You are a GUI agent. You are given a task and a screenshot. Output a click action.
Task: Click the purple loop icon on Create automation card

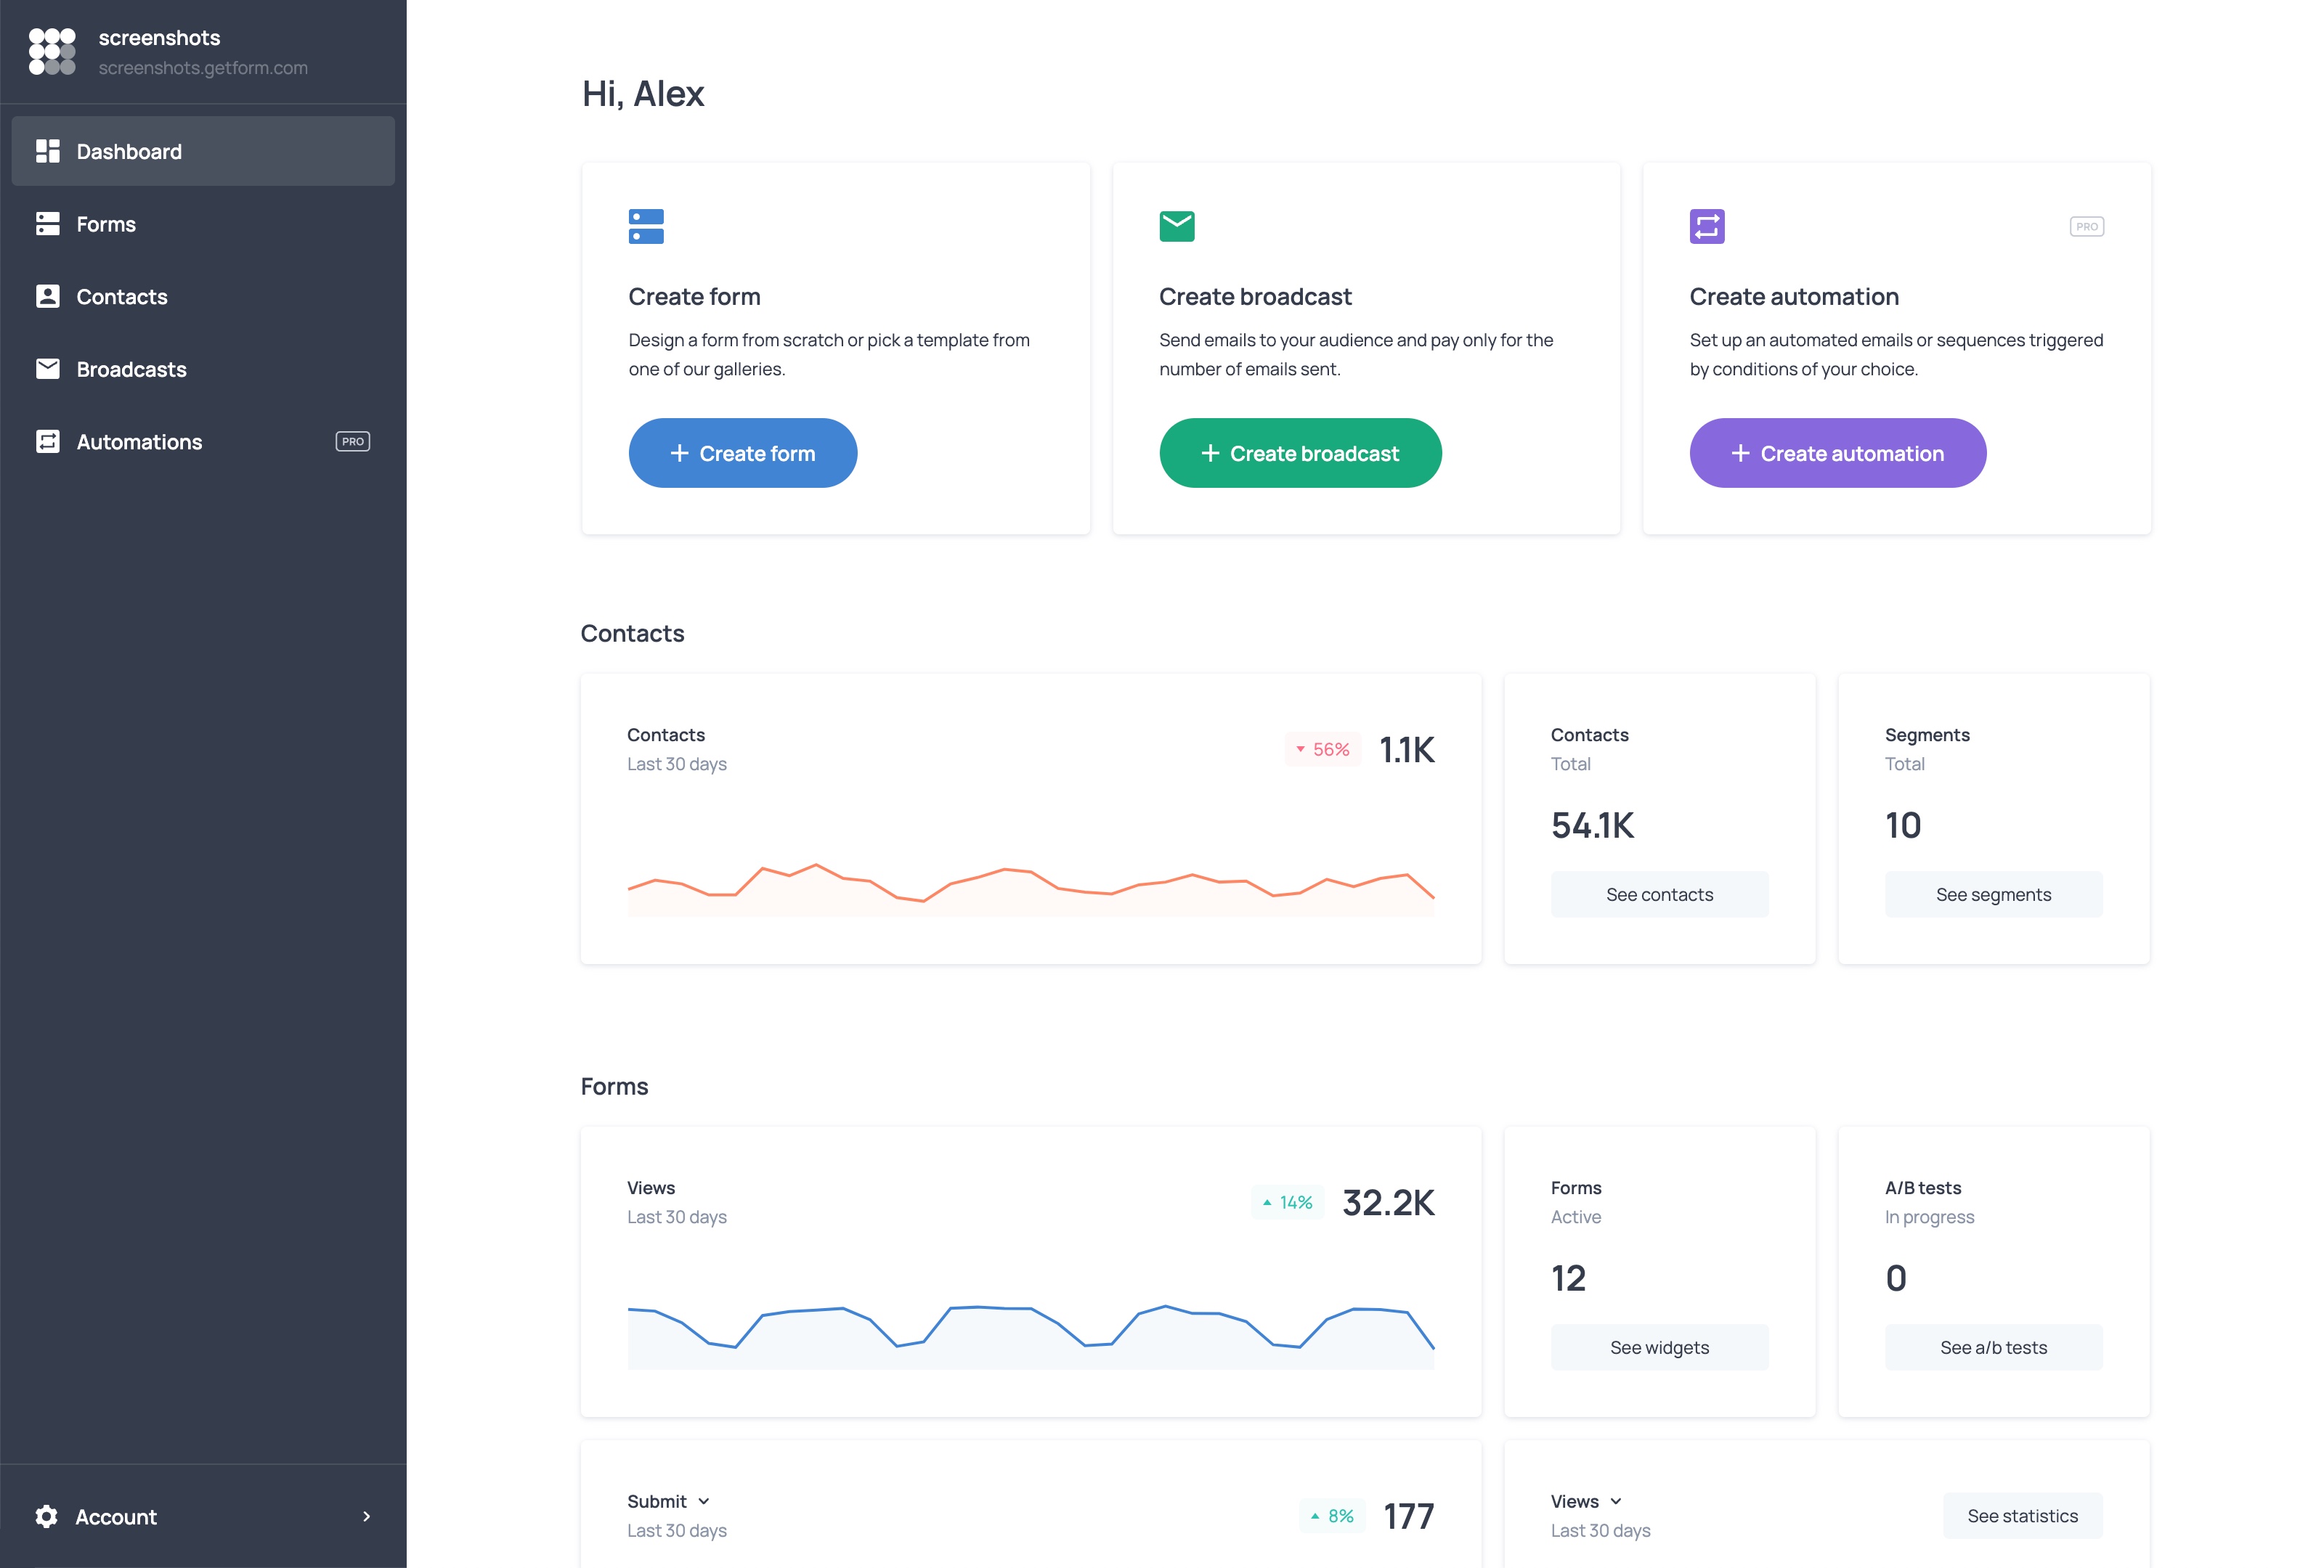[x=1707, y=226]
